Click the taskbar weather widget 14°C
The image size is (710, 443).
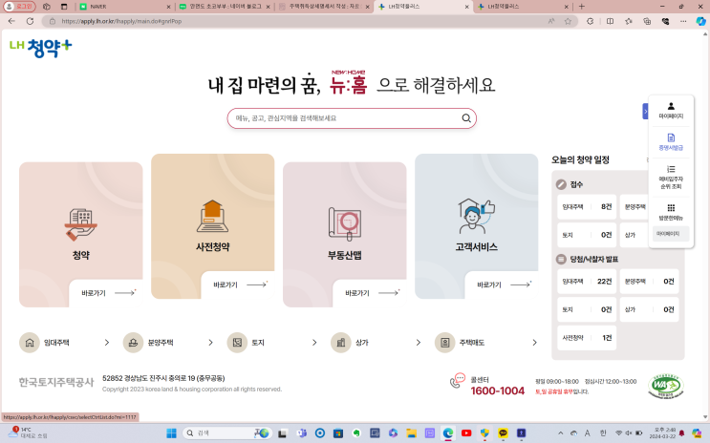(x=28, y=432)
